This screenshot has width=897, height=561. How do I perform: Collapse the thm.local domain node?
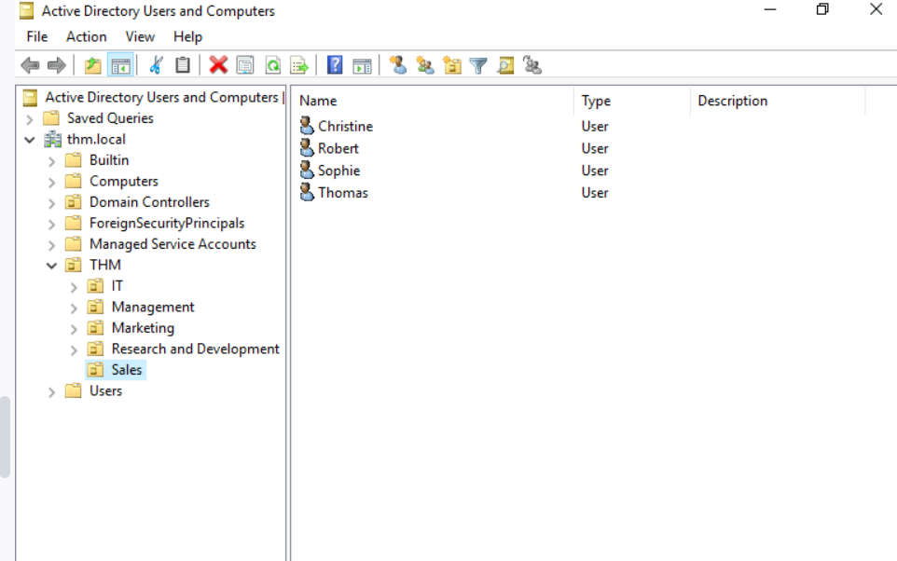(30, 140)
